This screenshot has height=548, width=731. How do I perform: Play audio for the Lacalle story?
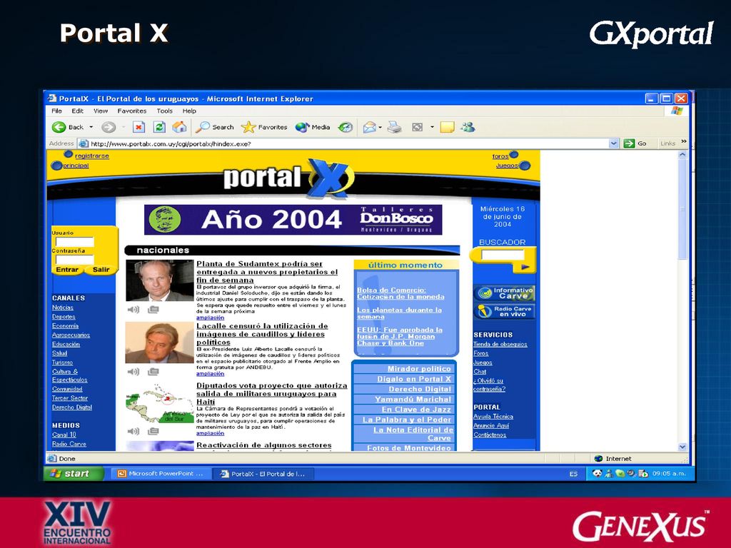[x=133, y=371]
